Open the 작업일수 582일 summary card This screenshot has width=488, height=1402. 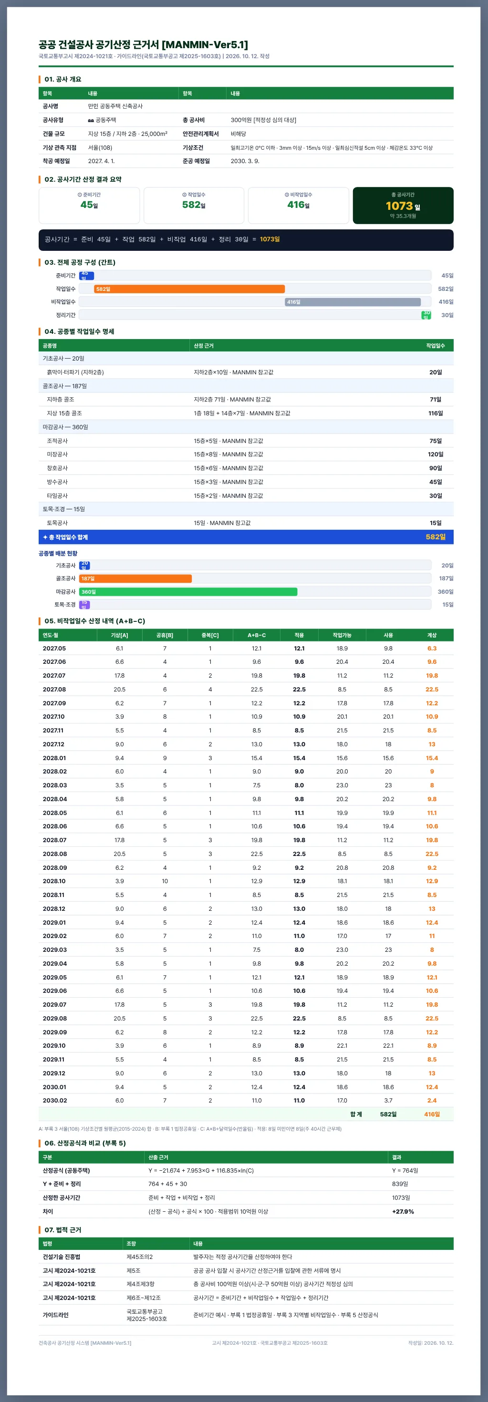click(x=194, y=206)
